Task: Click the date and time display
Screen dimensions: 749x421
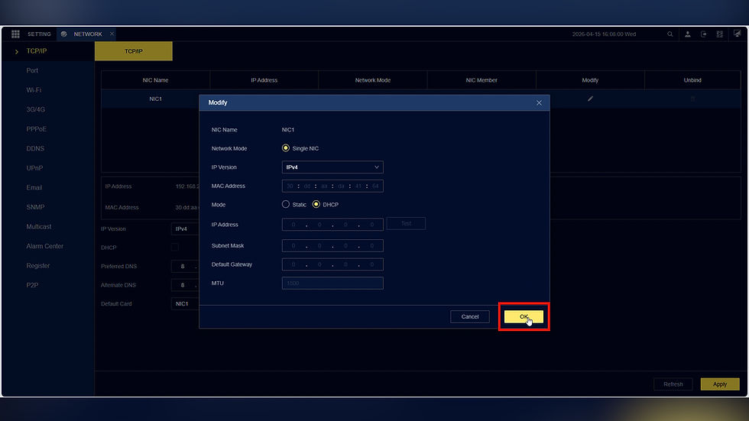Action: click(x=604, y=34)
